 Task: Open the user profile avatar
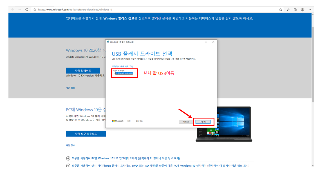tap(303, 10)
